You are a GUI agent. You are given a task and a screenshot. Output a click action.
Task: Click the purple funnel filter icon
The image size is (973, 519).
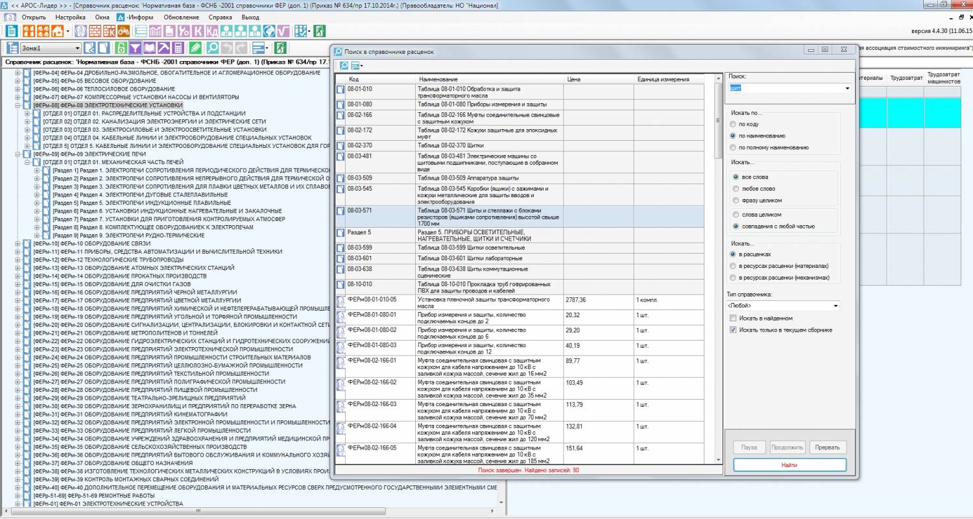135,48
